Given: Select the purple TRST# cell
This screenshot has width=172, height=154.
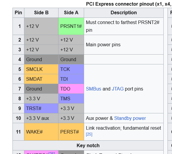Looking at the screenshot, I should pyautogui.click(x=41, y=108).
